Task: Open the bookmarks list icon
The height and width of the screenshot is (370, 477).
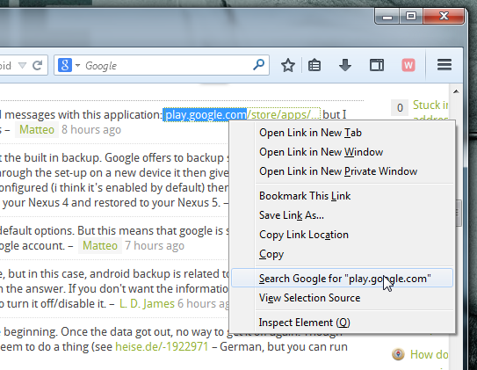Action: pyautogui.click(x=314, y=65)
